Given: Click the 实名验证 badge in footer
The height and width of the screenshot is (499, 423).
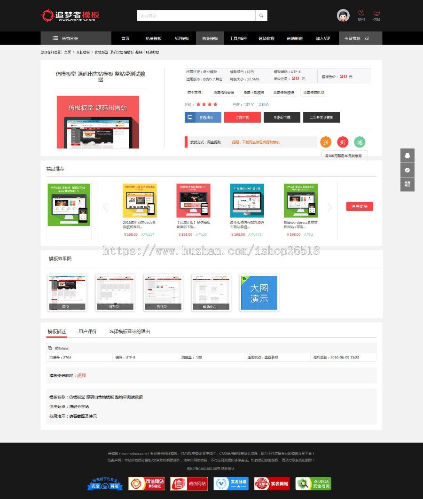Looking at the screenshot, I should pyautogui.click(x=231, y=483).
